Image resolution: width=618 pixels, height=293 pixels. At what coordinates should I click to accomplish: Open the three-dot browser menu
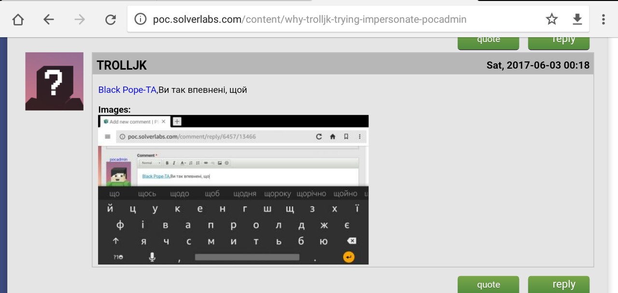tap(604, 19)
